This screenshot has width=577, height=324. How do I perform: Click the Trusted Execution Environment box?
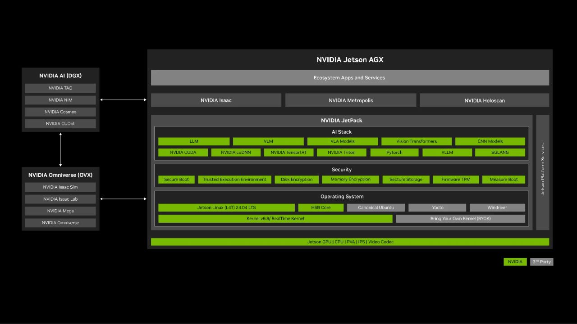pos(234,180)
